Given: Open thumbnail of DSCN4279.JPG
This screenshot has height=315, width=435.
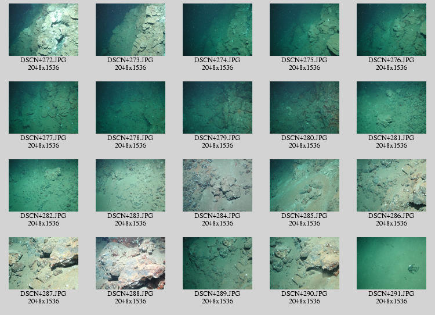Looking at the screenshot, I should 217,108.
